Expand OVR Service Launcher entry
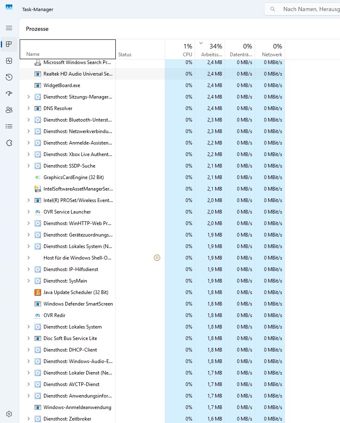 coord(28,212)
